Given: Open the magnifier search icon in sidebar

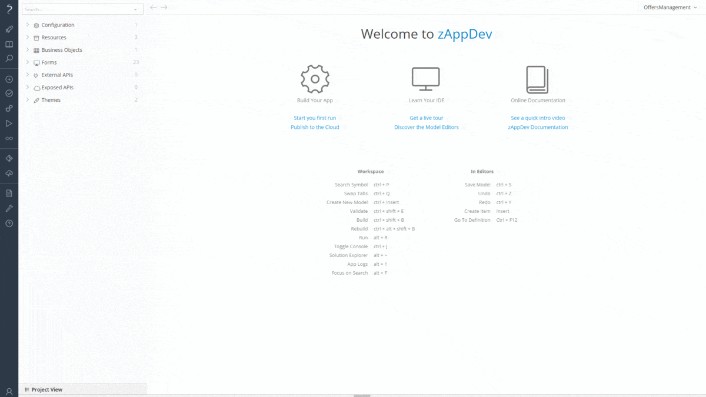Looking at the screenshot, I should (x=9, y=59).
